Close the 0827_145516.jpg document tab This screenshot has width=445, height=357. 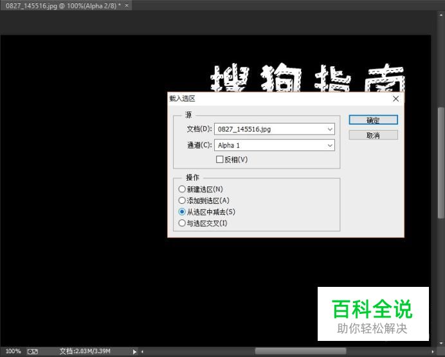127,5
